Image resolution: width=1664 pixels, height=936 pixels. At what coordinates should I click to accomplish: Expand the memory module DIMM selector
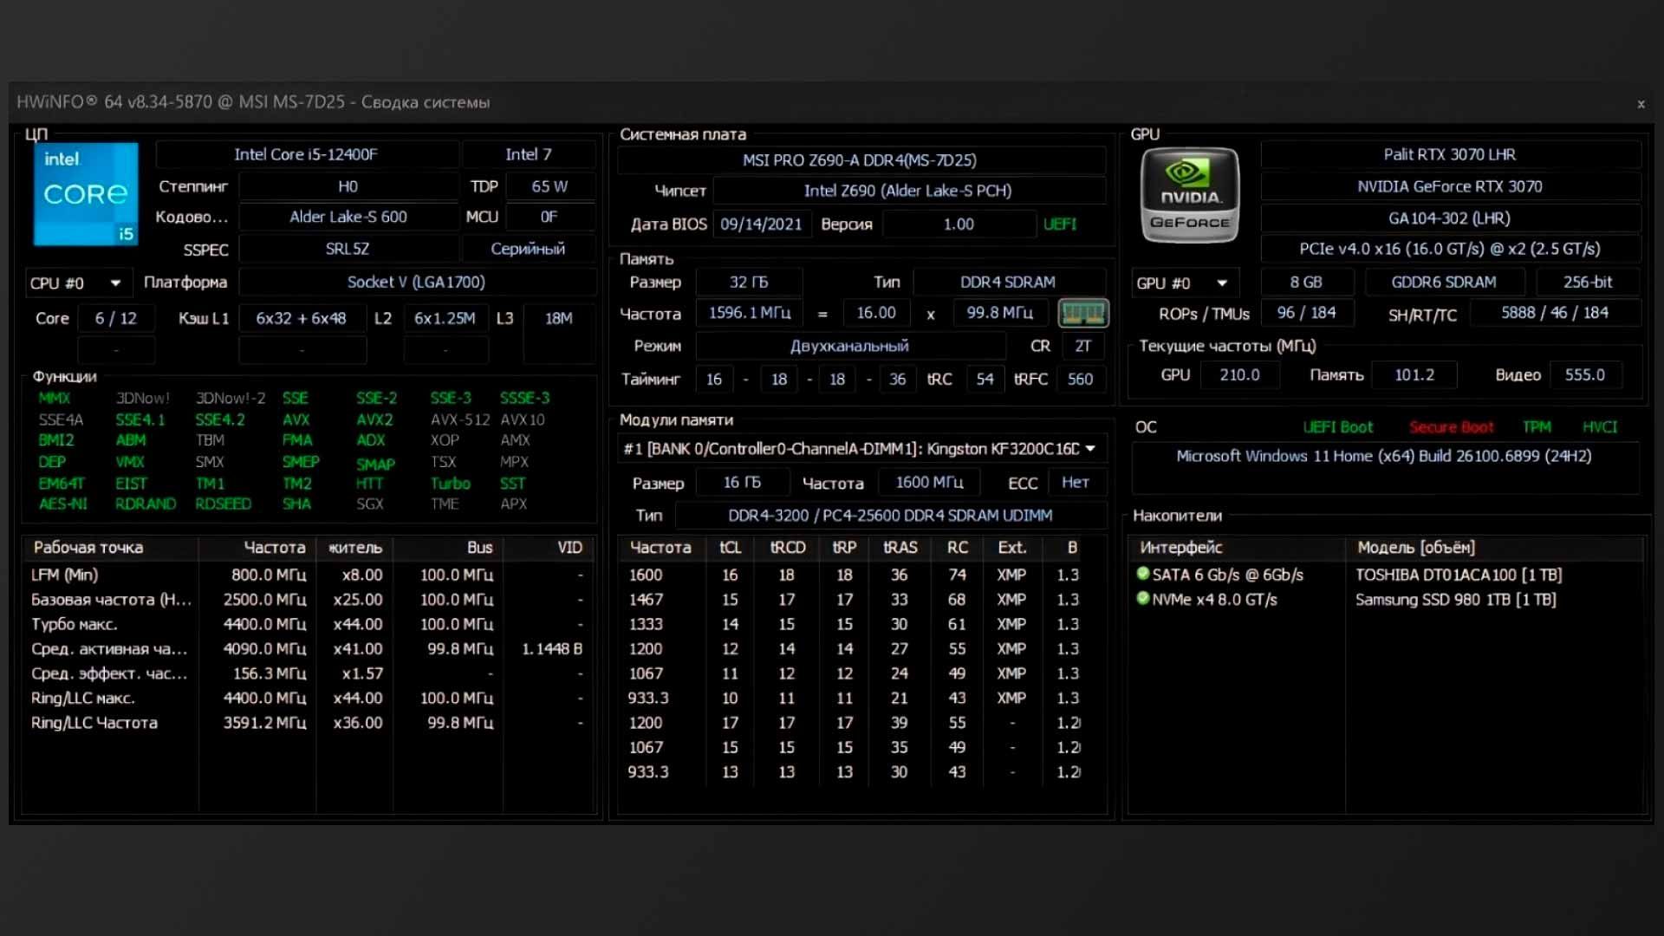(x=1090, y=449)
